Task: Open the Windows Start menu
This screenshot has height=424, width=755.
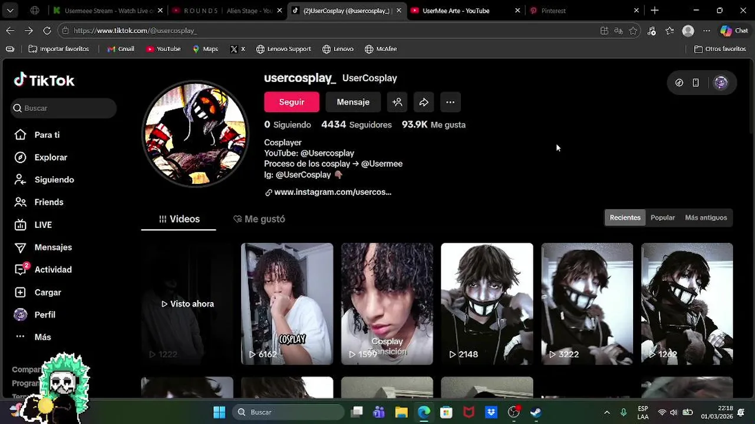Action: pos(219,412)
